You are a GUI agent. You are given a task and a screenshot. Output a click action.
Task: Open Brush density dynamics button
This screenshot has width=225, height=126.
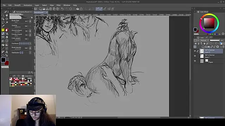click(x=30, y=48)
